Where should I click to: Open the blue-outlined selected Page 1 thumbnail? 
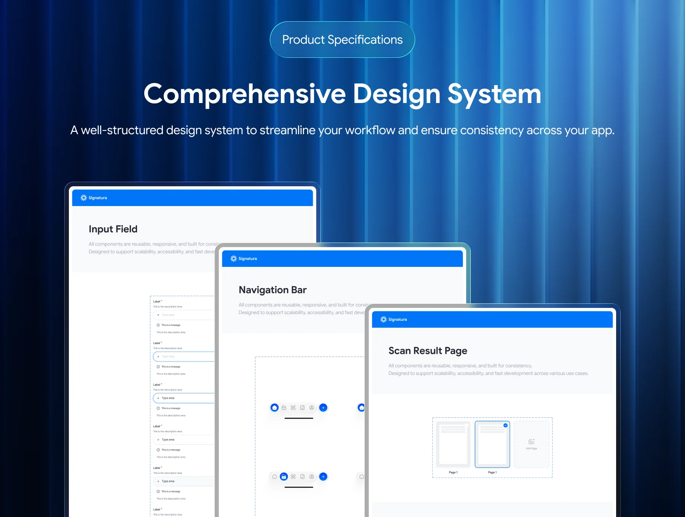click(492, 444)
